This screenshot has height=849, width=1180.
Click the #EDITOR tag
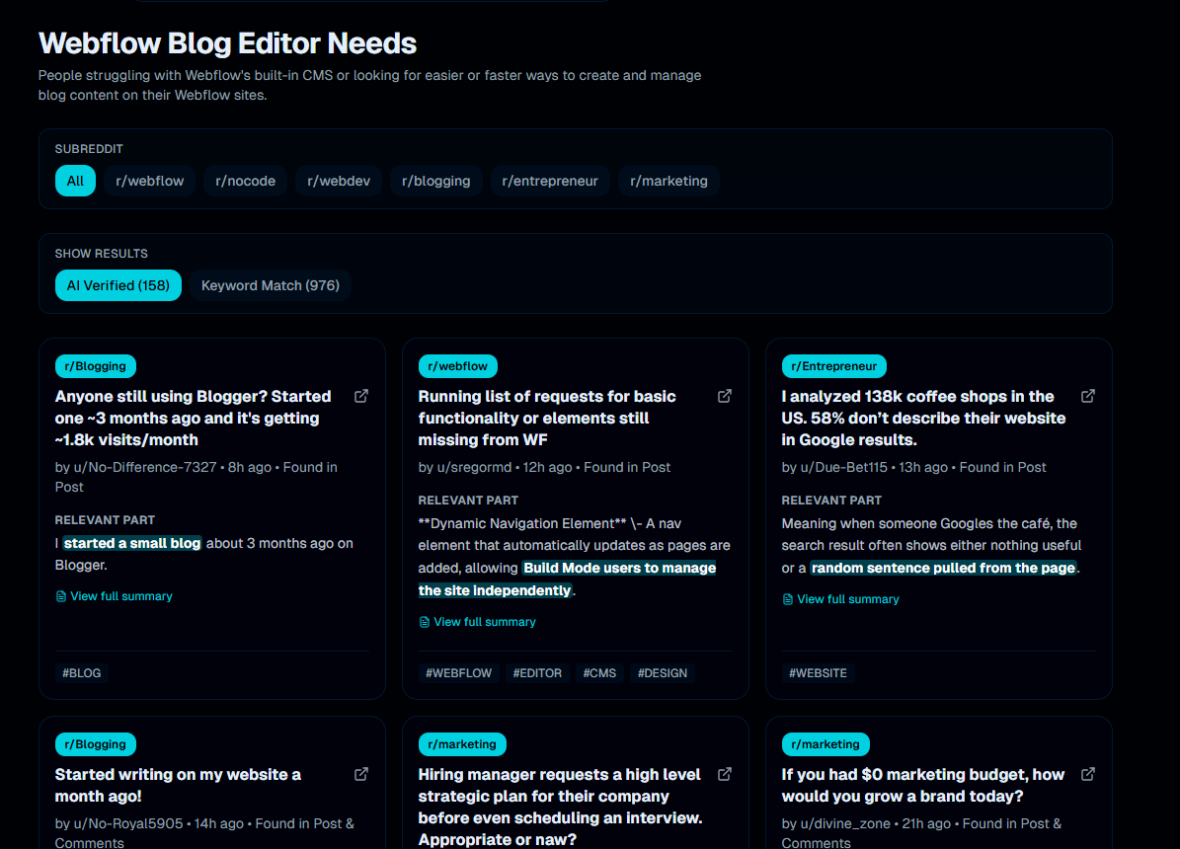[537, 673]
